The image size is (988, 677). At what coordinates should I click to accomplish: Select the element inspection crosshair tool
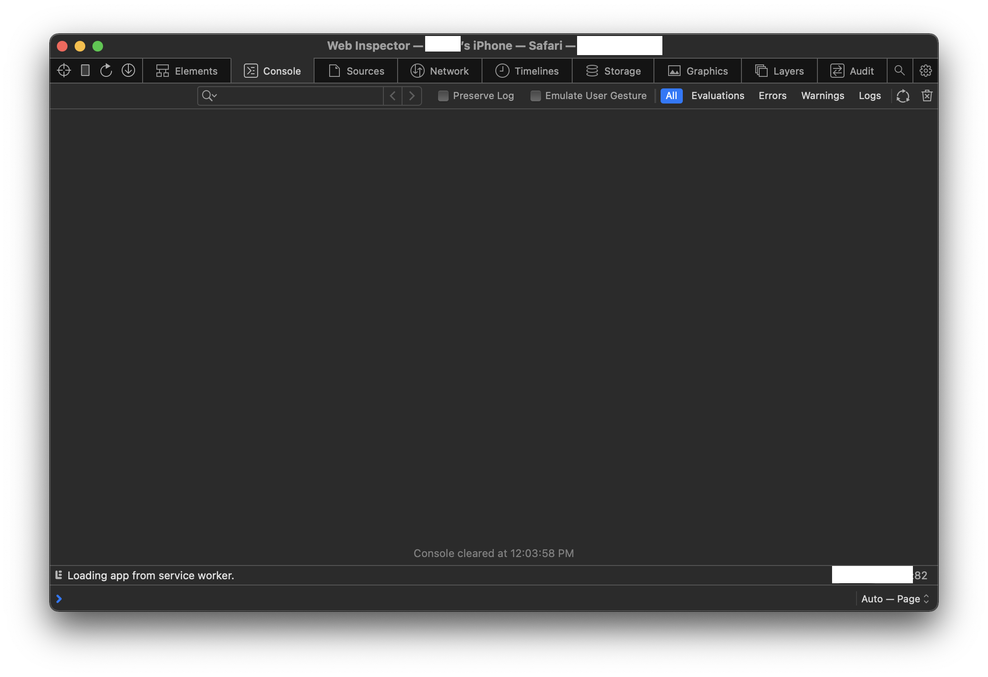64,70
